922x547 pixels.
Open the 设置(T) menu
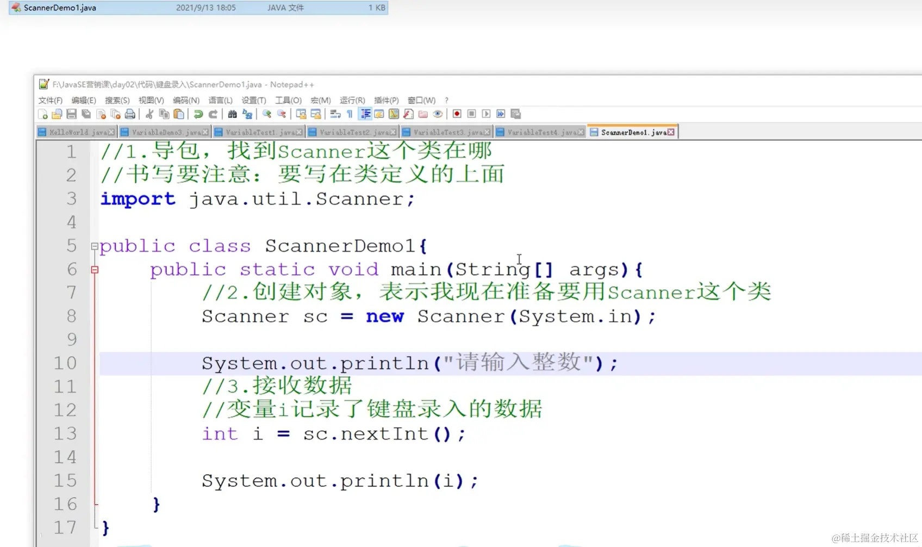tap(253, 100)
